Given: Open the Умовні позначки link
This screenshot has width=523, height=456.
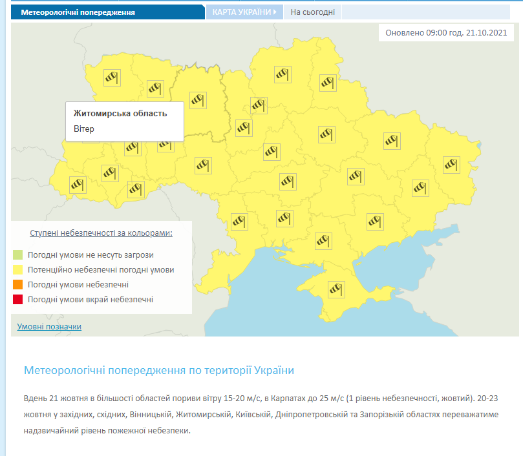Looking at the screenshot, I should click(x=49, y=327).
